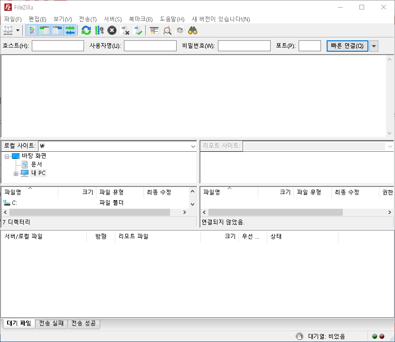Click green activity LED indicator

coord(375,336)
